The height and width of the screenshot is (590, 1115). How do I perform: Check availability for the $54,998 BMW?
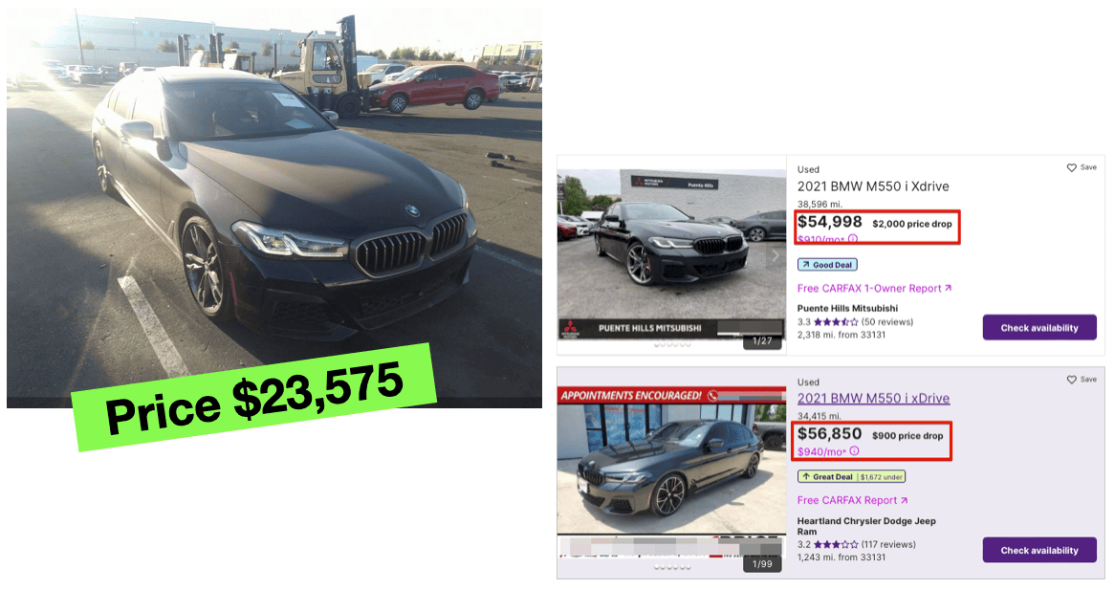[1038, 328]
